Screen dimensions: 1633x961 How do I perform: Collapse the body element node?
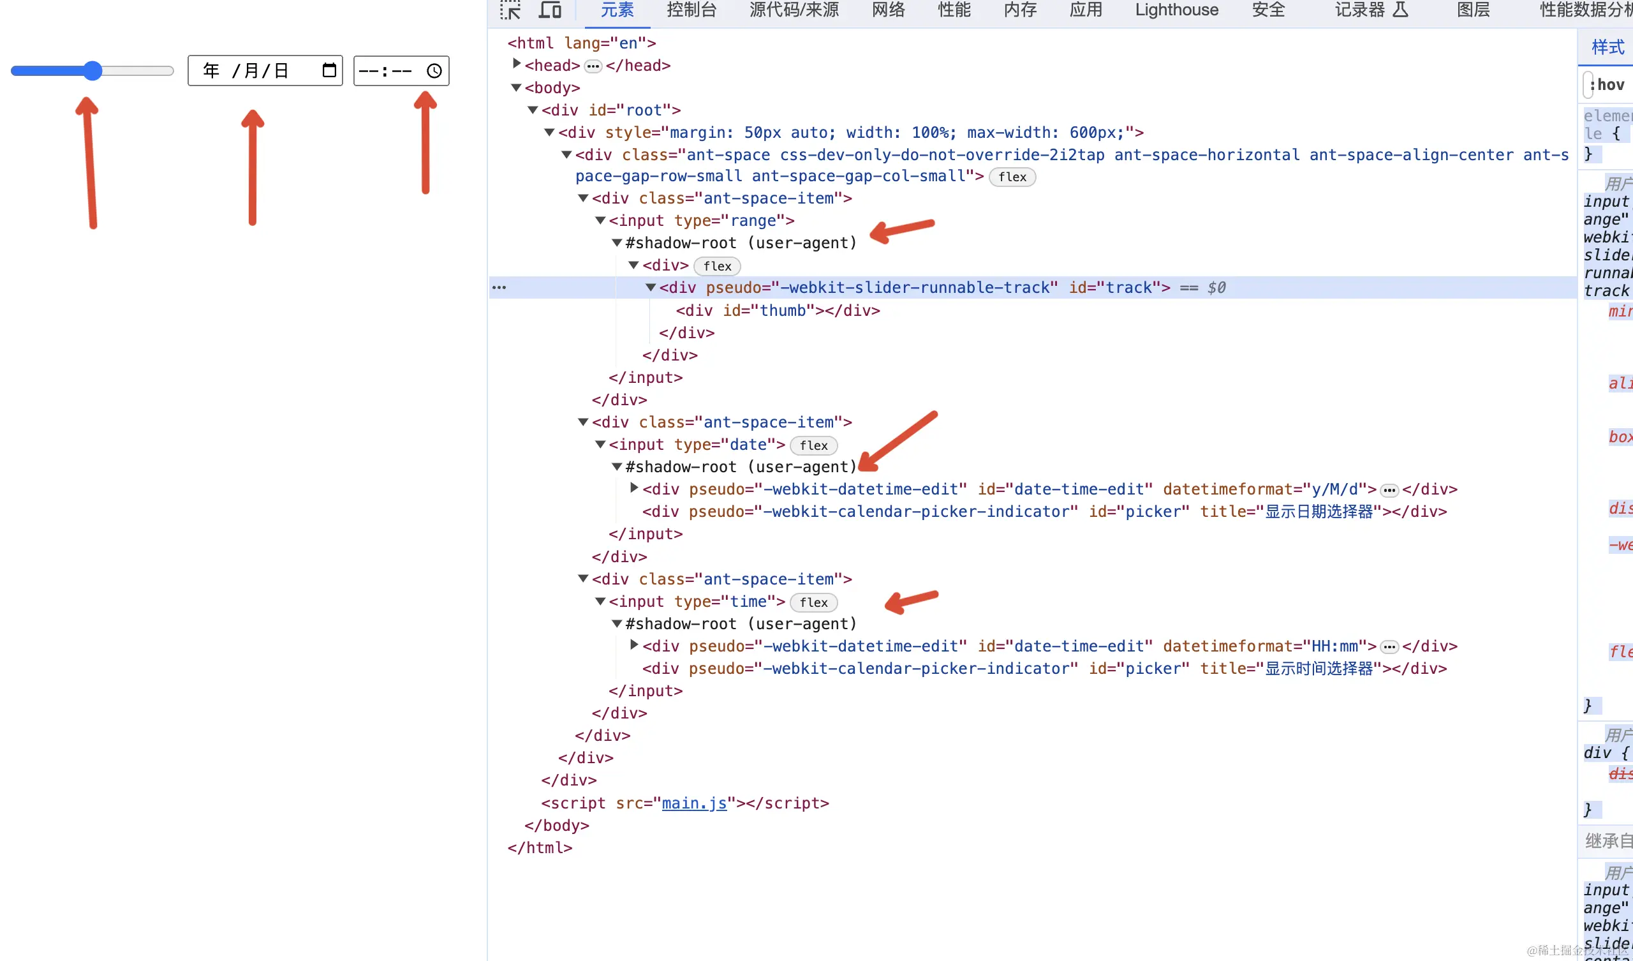click(x=517, y=87)
